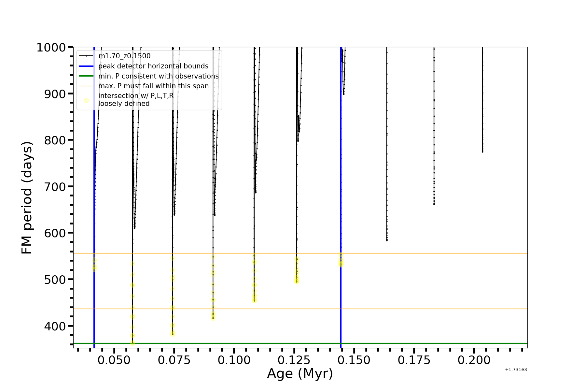Click the 700 tick label on the y-axis
The width and height of the screenshot is (586, 391).
(x=55, y=187)
